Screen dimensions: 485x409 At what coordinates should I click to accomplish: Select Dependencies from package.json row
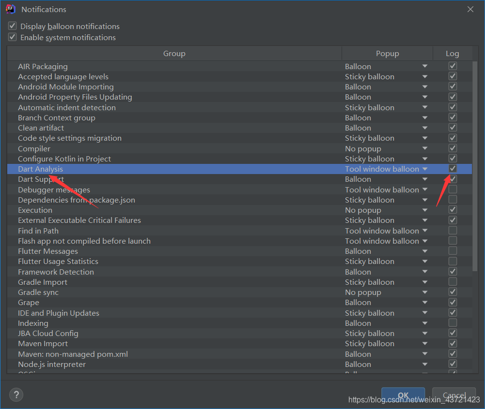(x=239, y=200)
